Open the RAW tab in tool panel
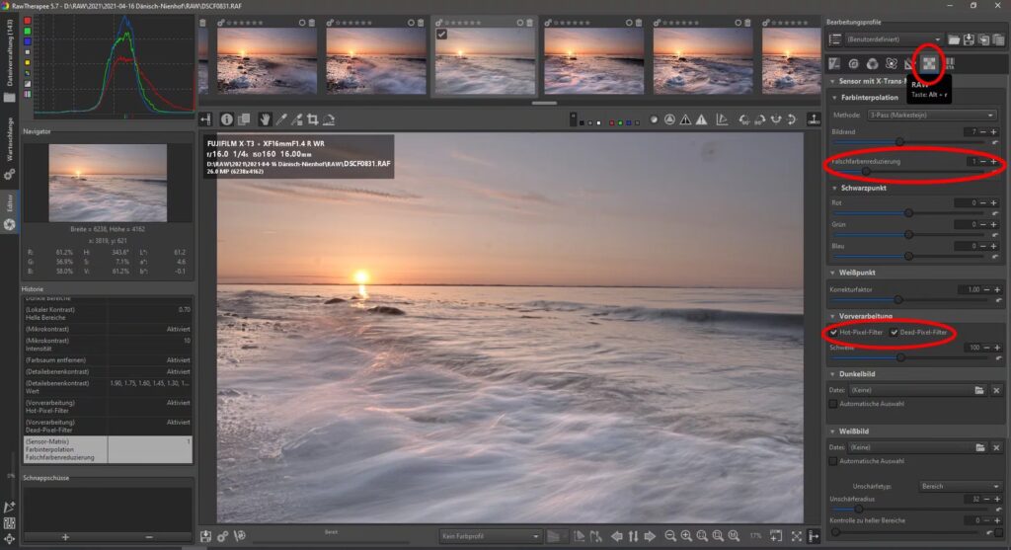Viewport: 1011px width, 550px height. (929, 64)
